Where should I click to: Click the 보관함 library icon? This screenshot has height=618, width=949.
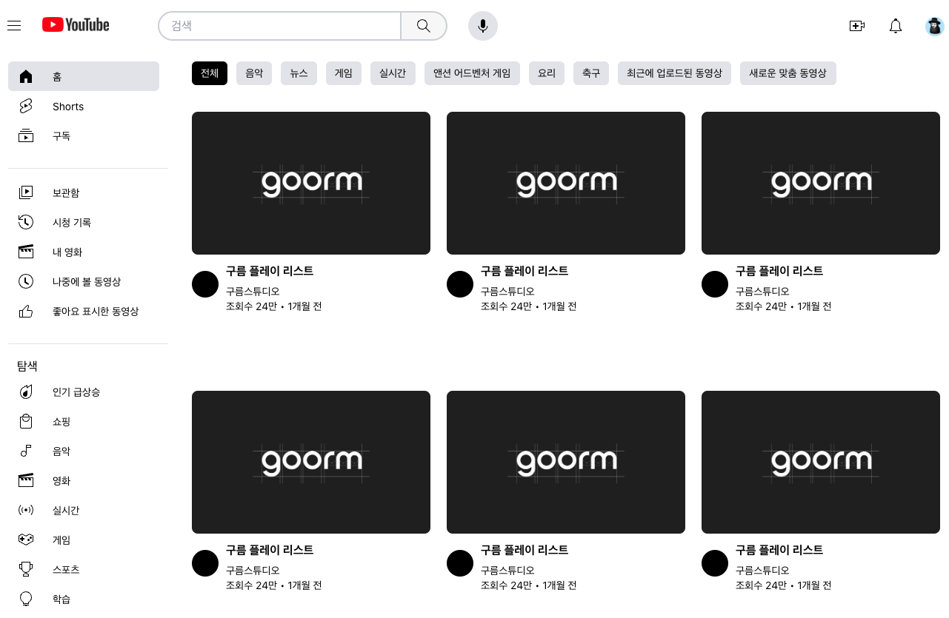pyautogui.click(x=26, y=192)
